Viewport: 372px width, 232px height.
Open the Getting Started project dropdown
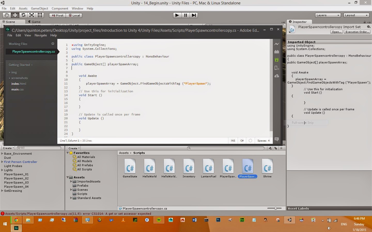(21, 65)
